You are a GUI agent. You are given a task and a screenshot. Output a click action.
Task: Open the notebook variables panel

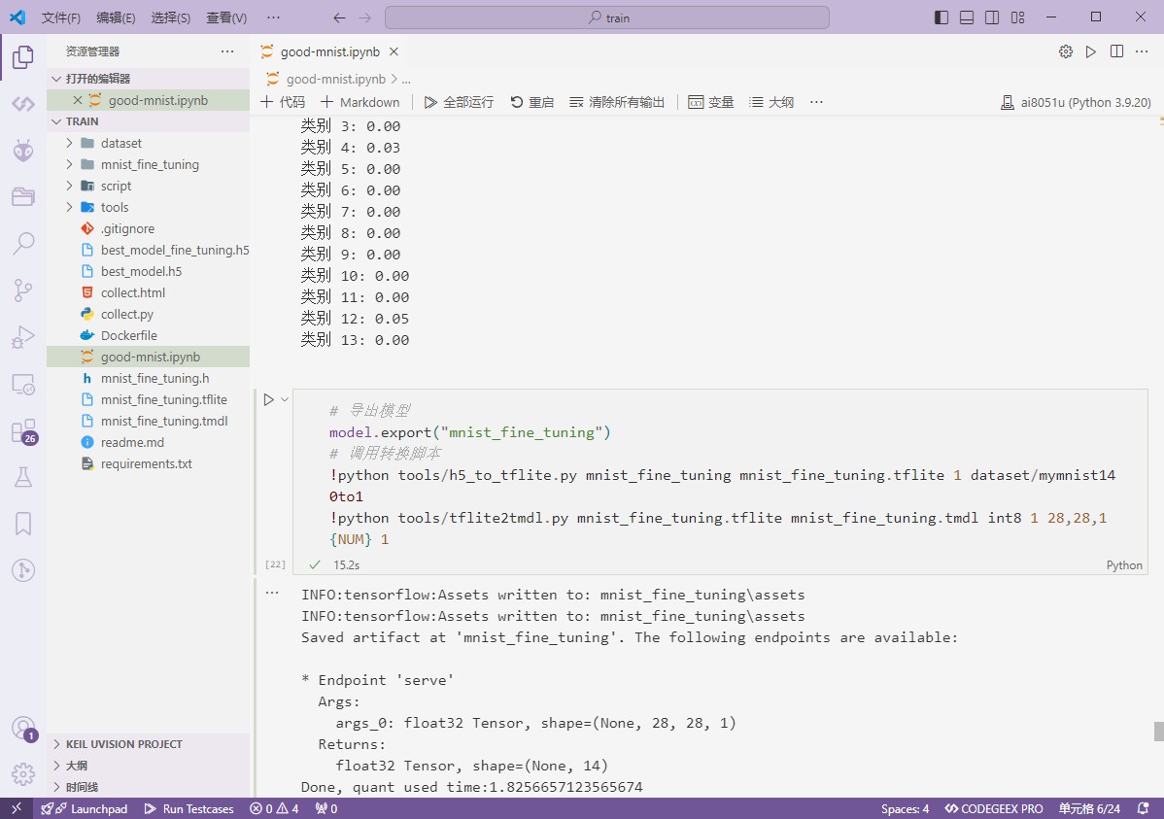(711, 102)
